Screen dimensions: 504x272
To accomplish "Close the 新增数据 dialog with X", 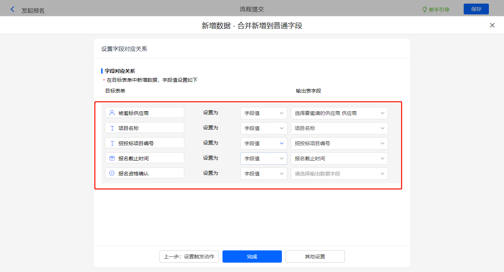I will pyautogui.click(x=492, y=25).
